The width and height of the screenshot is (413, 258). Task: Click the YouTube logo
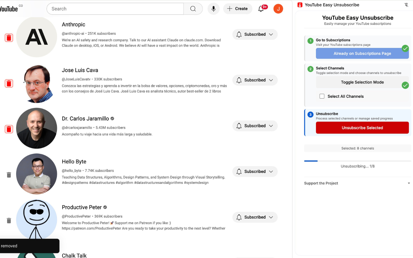pos(9,9)
